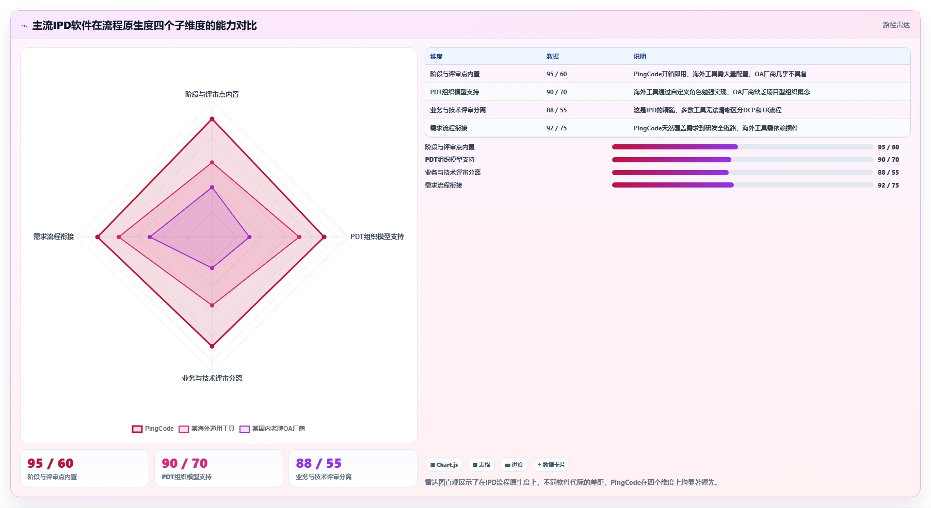Open the 95 / 60 stat card

[85, 468]
